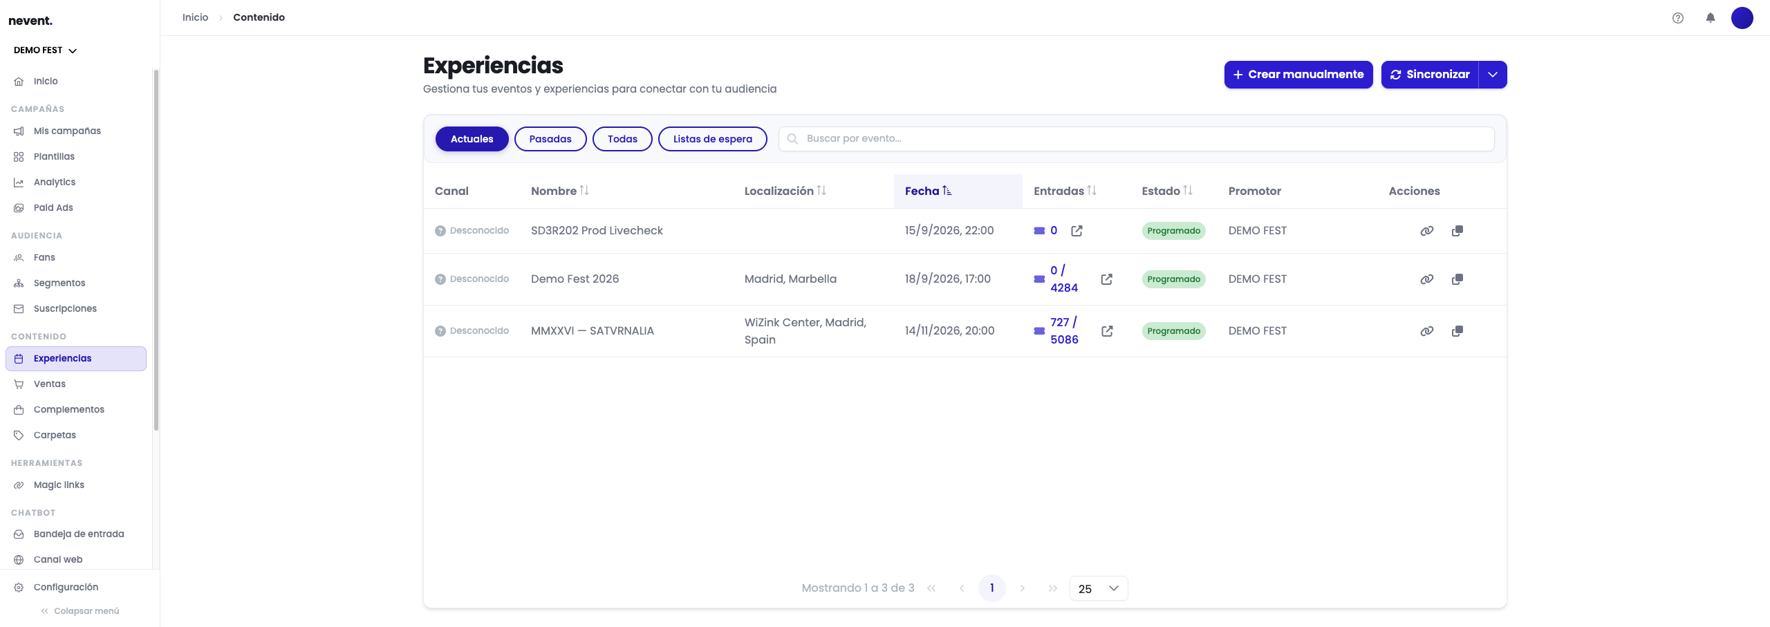Image resolution: width=1770 pixels, height=627 pixels.
Task: Switch to Pasadas filter
Action: 550,139
